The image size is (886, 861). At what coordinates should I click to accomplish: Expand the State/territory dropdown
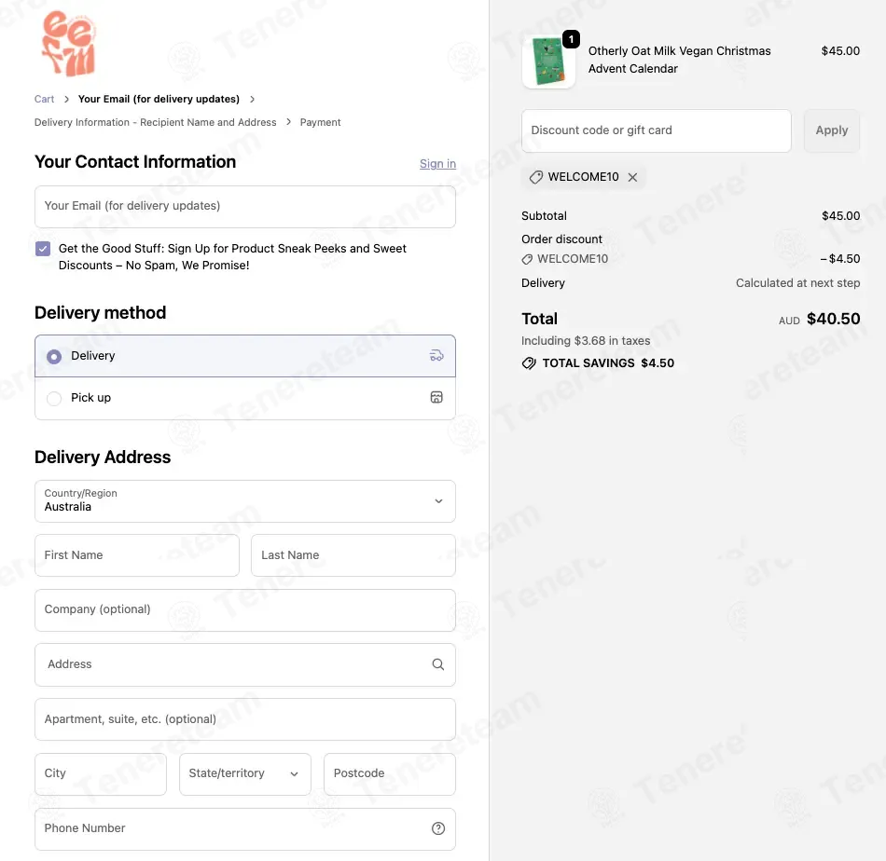point(244,773)
